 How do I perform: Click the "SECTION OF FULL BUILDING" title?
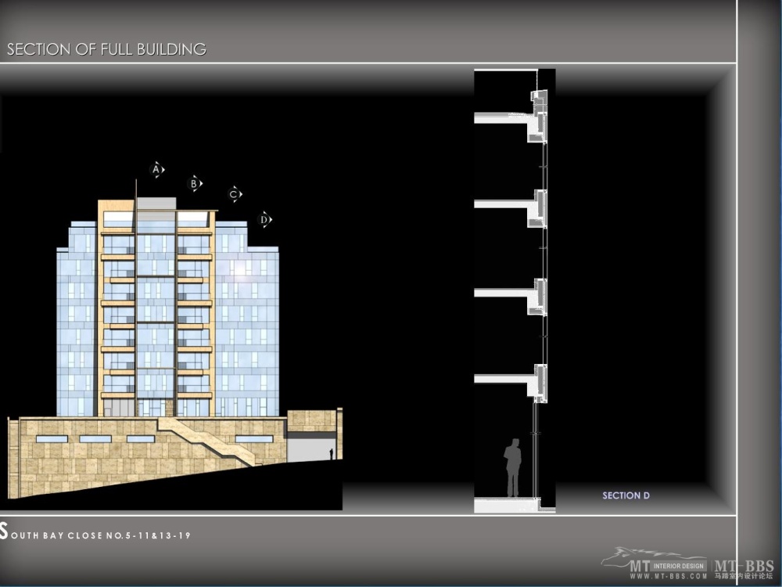tap(106, 49)
